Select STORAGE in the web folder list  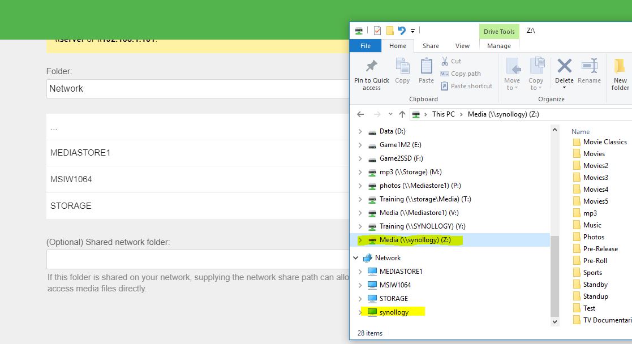(x=71, y=205)
